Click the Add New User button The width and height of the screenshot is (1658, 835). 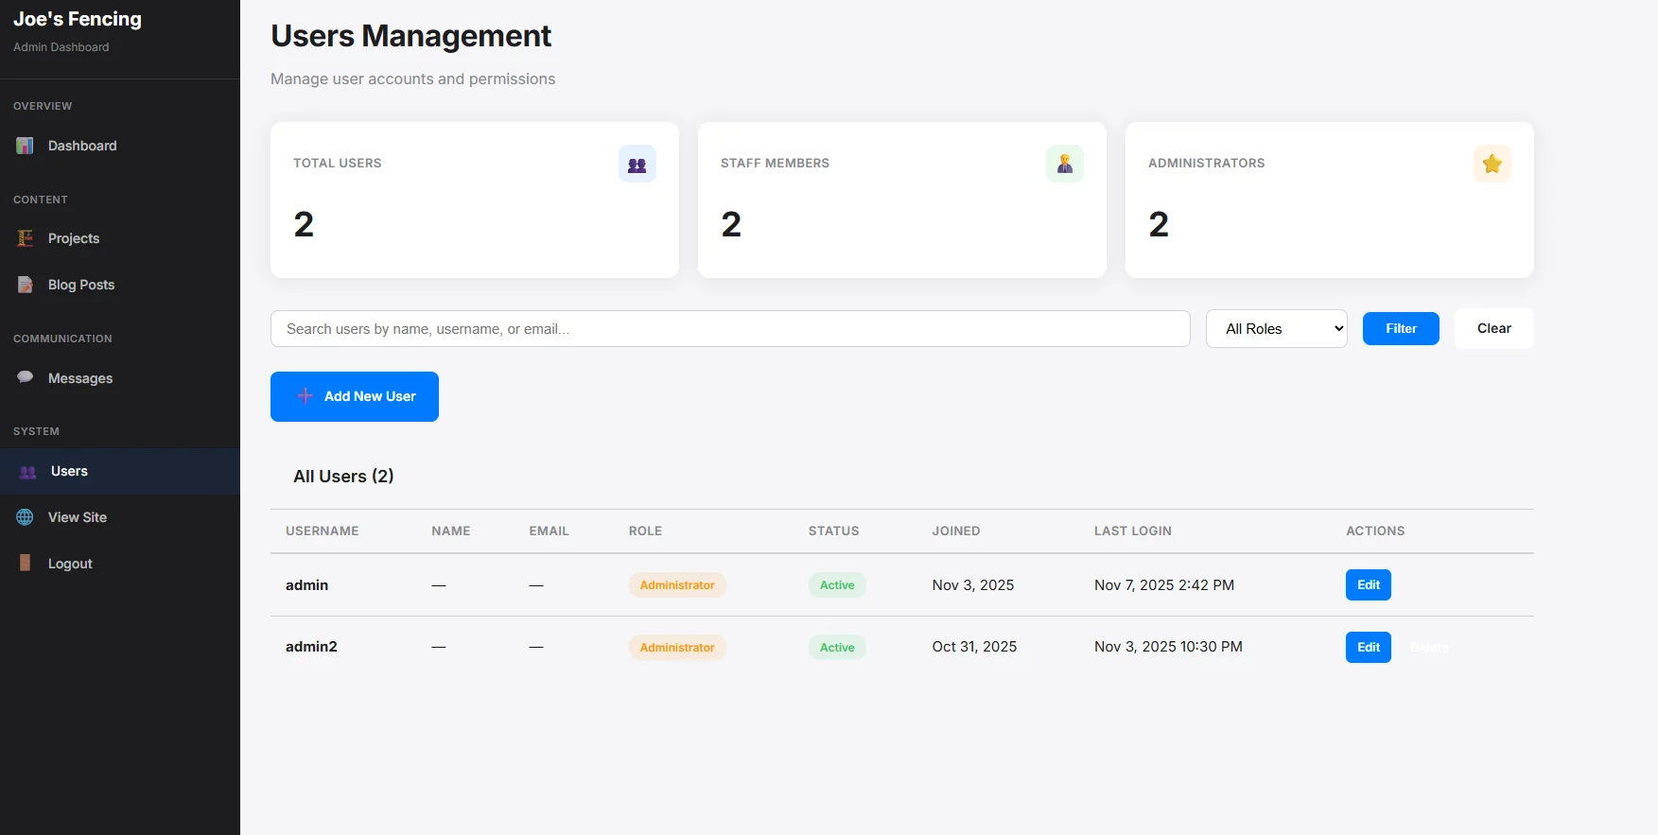[355, 396]
